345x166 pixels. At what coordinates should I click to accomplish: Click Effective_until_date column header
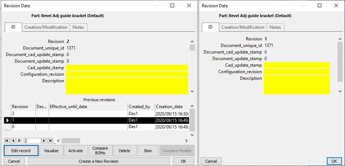click(88, 107)
